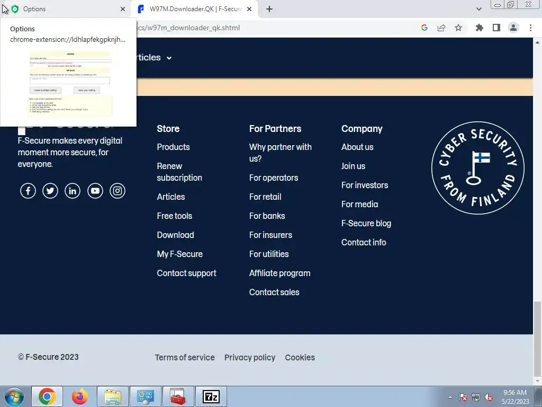Viewport: 542px width, 407px height.
Task: Show hidden system tray icons
Action: click(450, 397)
